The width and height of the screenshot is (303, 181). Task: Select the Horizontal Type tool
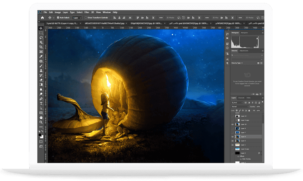tap(41, 104)
